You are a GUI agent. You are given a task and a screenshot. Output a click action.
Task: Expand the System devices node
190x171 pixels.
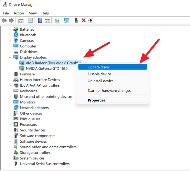[10, 158]
